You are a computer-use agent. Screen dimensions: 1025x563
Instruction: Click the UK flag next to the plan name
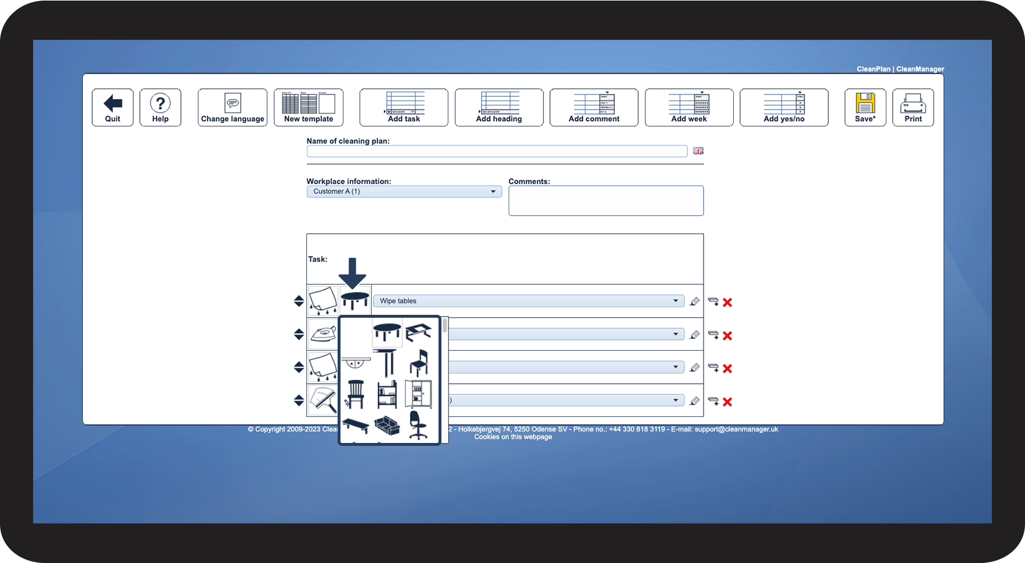coord(698,151)
